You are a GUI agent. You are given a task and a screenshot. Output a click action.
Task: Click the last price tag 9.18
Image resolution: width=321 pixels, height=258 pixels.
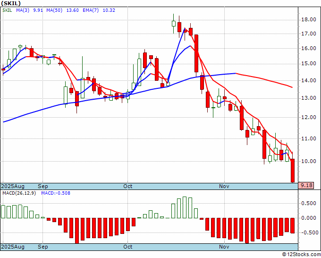[x=306, y=186]
